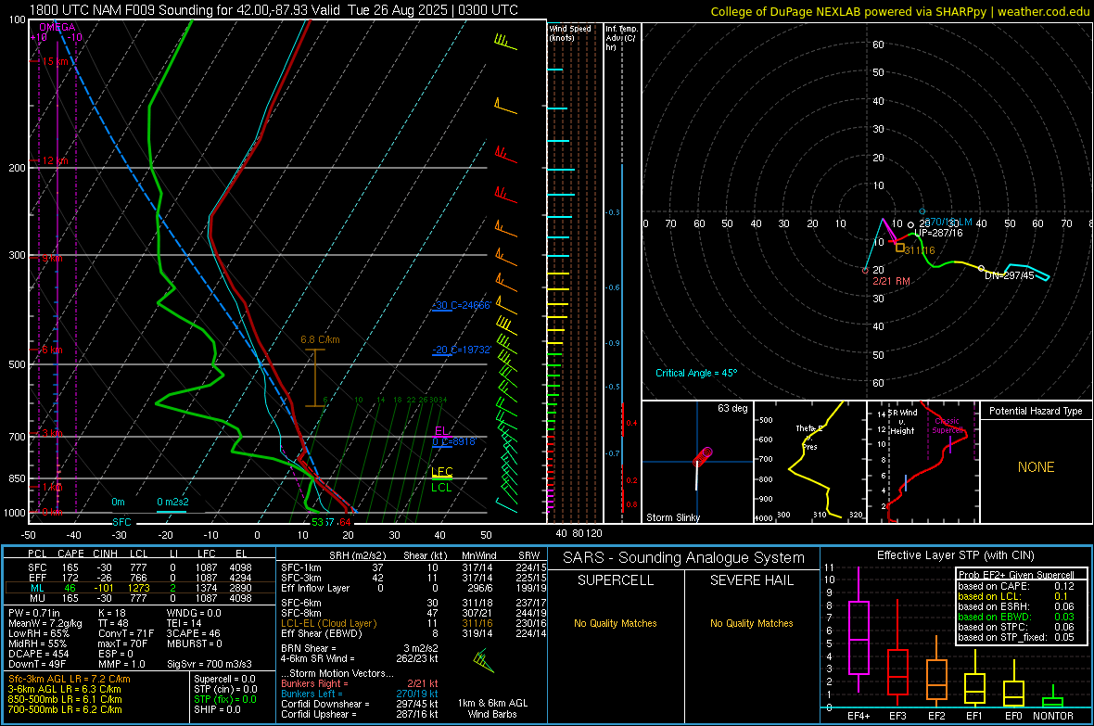Click the UP=287/16 hodograph label

(x=937, y=233)
